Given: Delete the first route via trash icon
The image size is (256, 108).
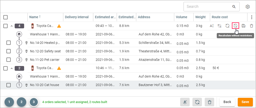Looking at the screenshot, I should (252, 26).
